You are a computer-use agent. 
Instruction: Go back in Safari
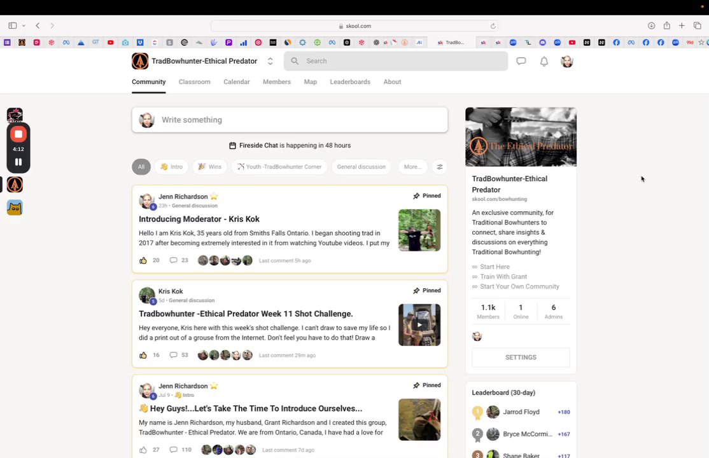[x=38, y=26]
